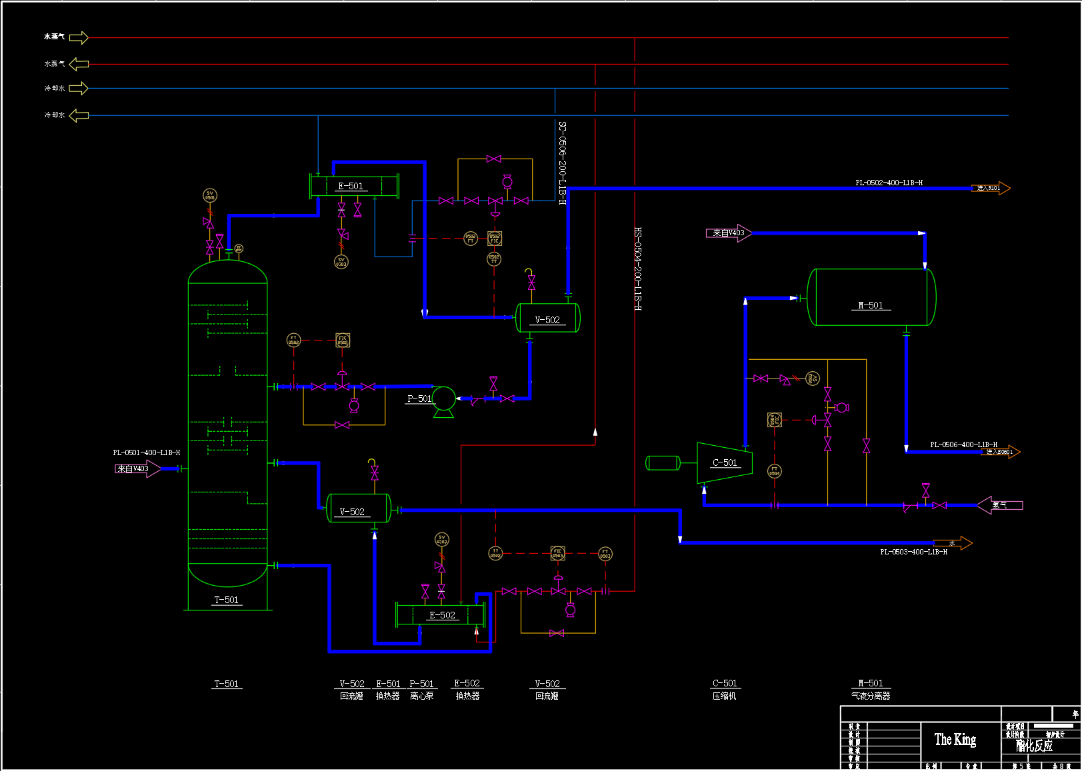Select the SV 0501 instrument bubble
The width and height of the screenshot is (1082, 771).
tap(210, 195)
